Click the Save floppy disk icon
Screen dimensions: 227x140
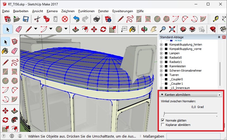26,19
